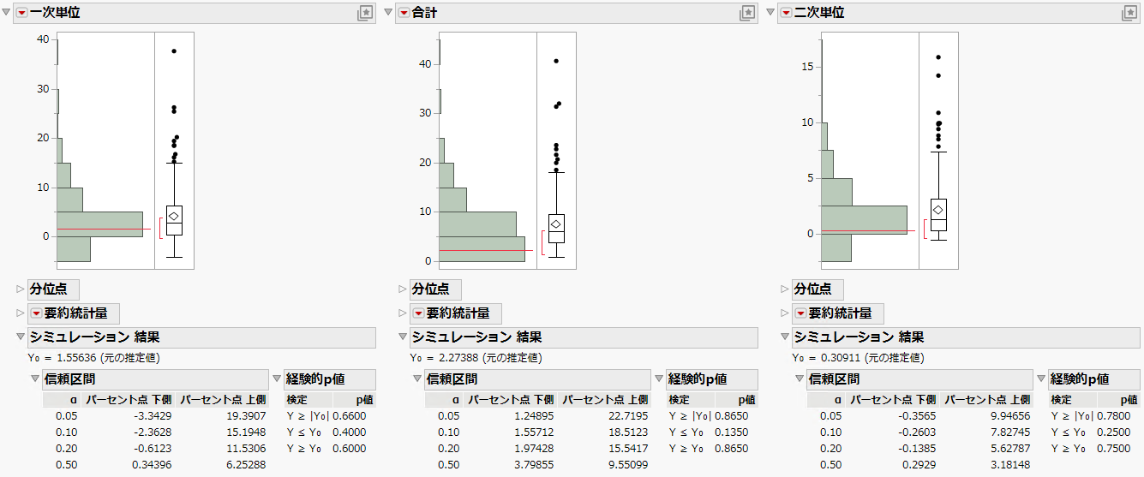Image resolution: width=1144 pixels, height=477 pixels.
Task: Collapse the 二次単位 report section
Action: pyautogui.click(x=771, y=13)
